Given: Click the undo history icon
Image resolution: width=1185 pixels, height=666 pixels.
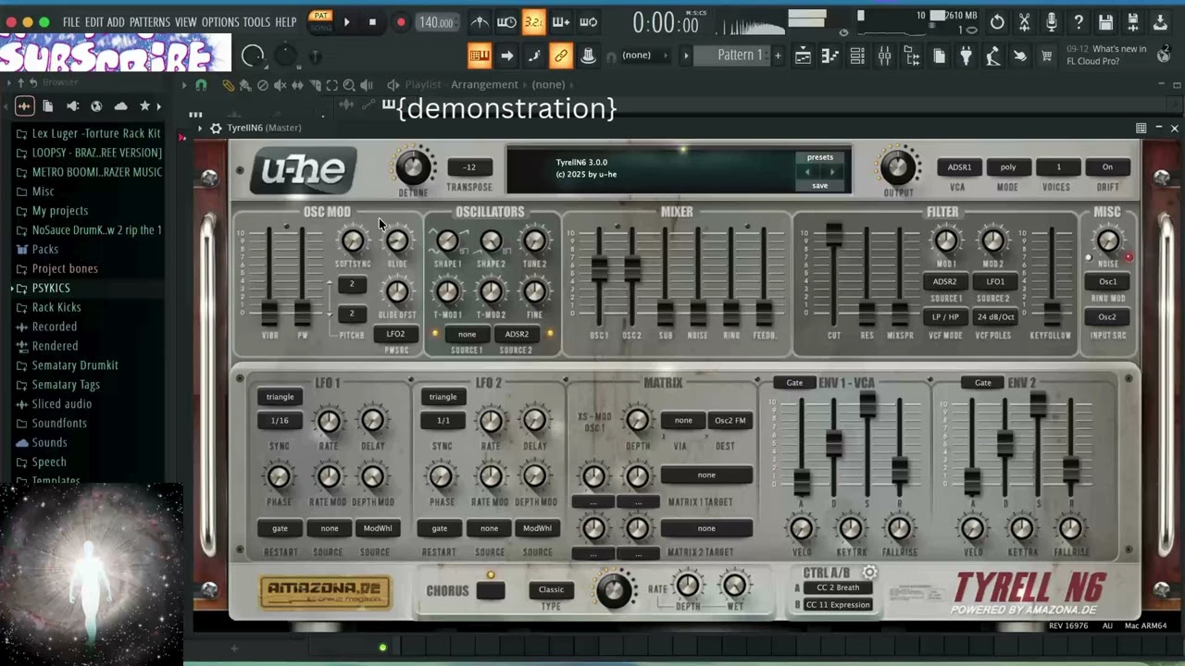Looking at the screenshot, I should (x=997, y=22).
